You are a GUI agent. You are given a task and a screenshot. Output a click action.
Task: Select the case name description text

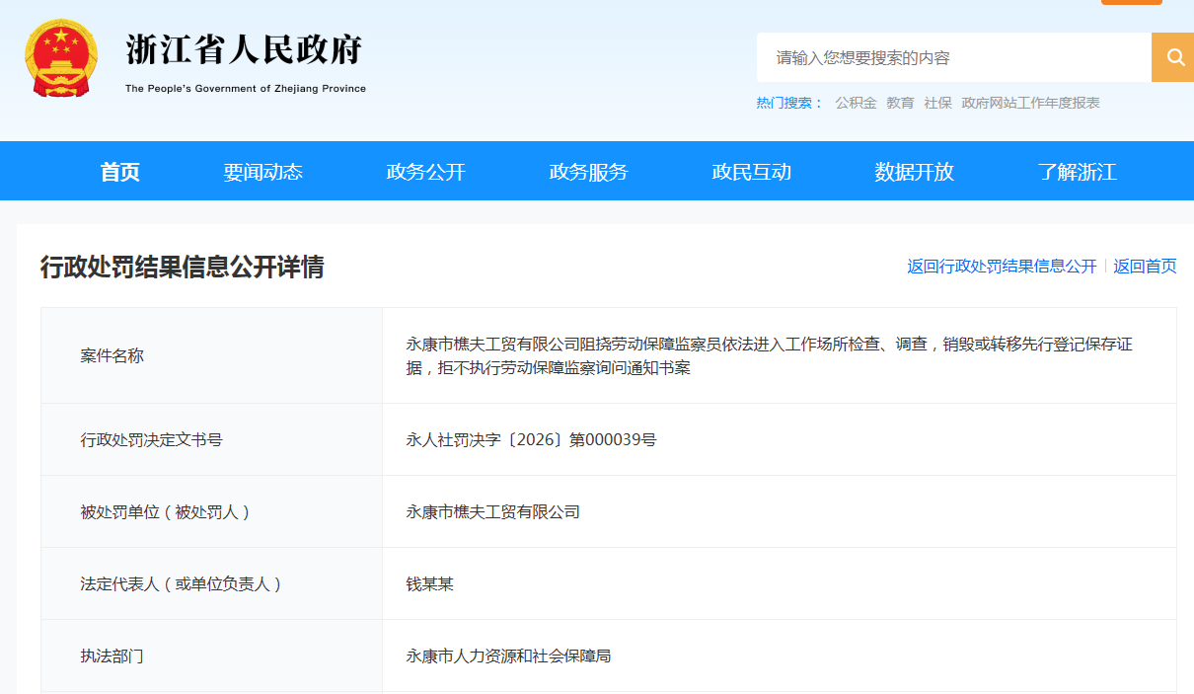tap(770, 356)
